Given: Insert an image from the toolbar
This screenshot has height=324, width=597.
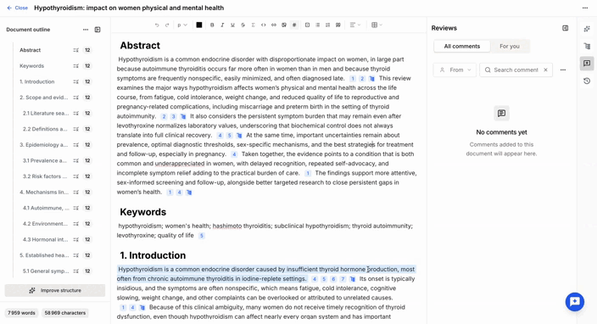Looking at the screenshot, I should pyautogui.click(x=283, y=25).
